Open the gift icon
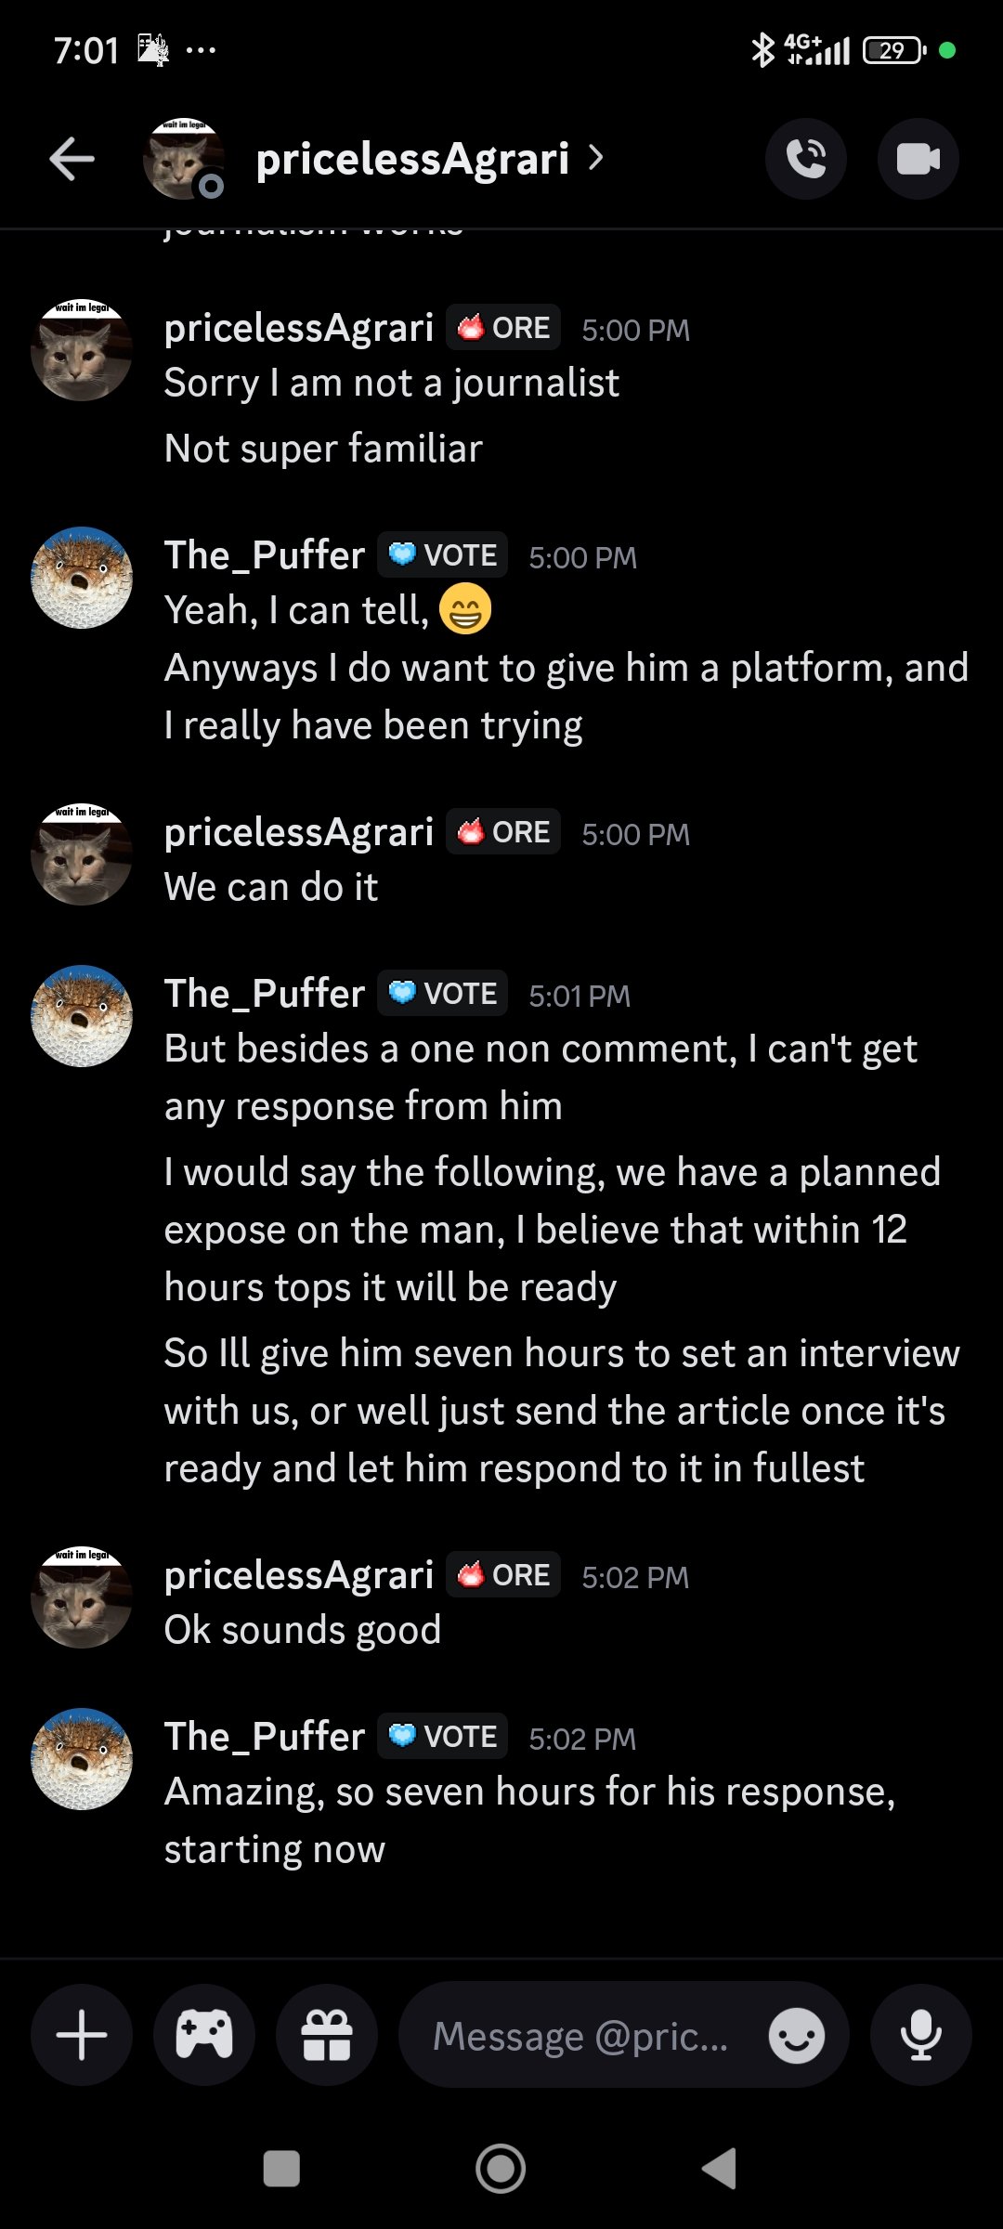The image size is (1003, 2229). [327, 2035]
